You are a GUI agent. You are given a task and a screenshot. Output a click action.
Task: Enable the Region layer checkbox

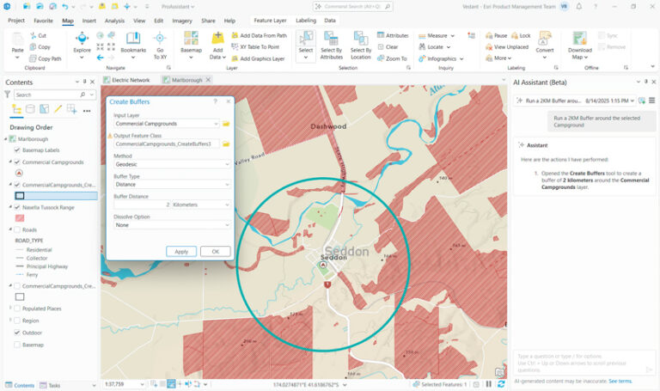[x=17, y=321]
